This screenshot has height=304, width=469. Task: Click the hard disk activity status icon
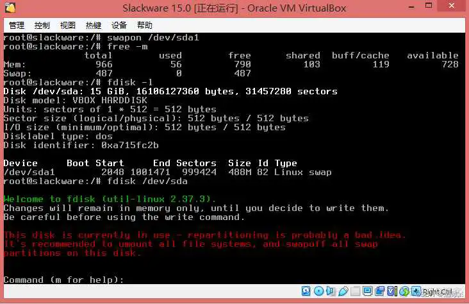(x=306, y=291)
